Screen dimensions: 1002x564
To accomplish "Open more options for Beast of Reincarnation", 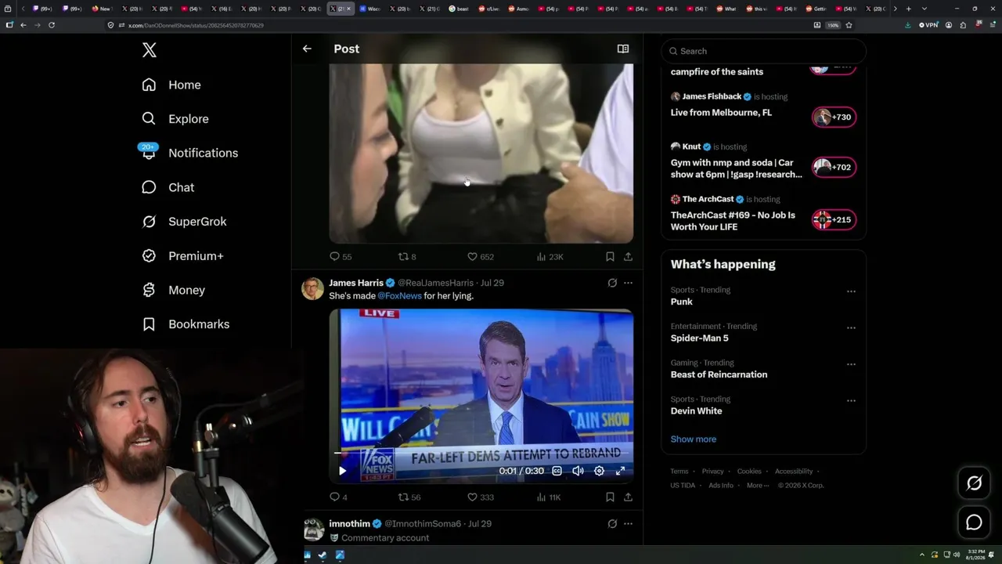I will point(851,364).
